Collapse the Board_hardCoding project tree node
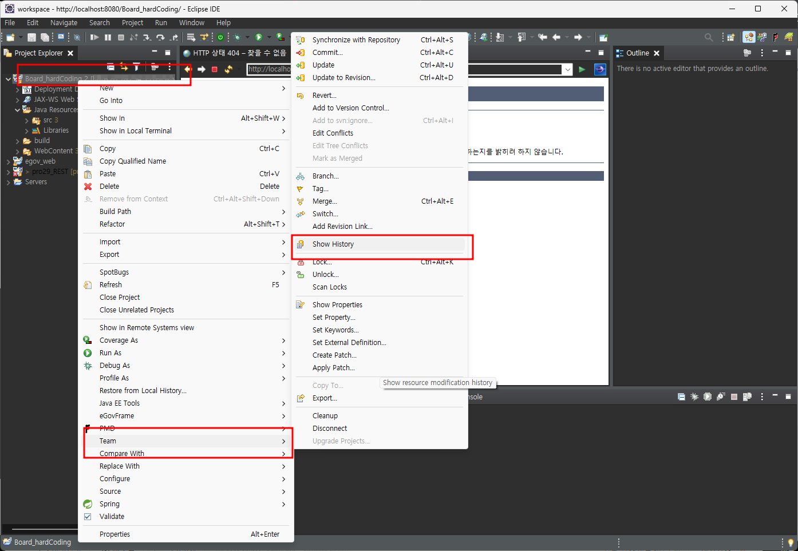 [8, 79]
